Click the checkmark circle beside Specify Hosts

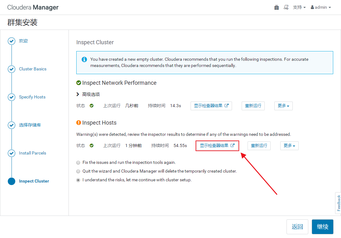pyautogui.click(x=12, y=97)
